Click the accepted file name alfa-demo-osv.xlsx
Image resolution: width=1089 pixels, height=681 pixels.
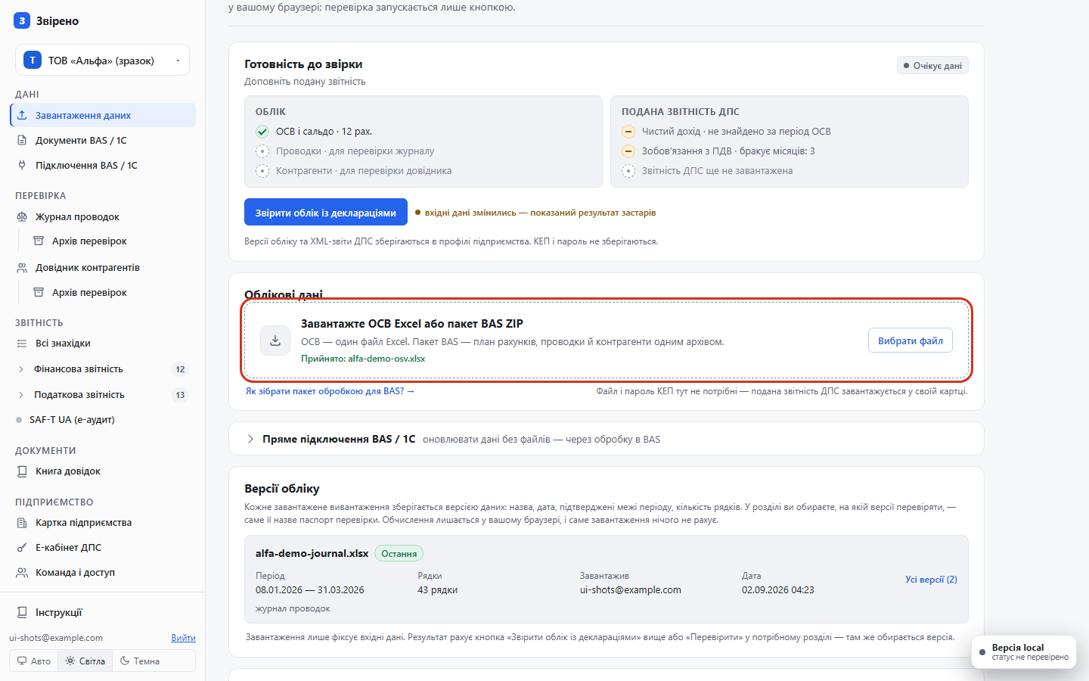tap(386, 359)
